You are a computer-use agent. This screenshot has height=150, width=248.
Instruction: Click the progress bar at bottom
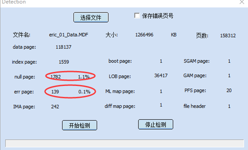124,143
